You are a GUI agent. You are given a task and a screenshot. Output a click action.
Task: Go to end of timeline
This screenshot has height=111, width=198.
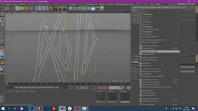(94, 88)
